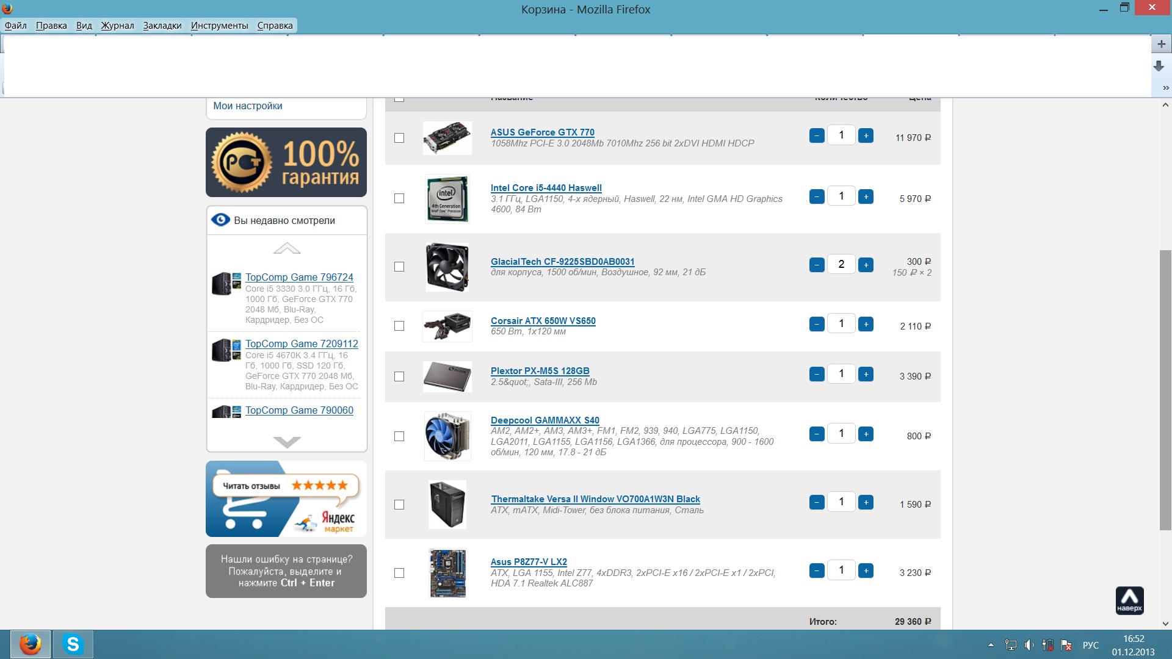Image resolution: width=1172 pixels, height=659 pixels.
Task: Open TopComp Game 790060 link
Action: (x=299, y=410)
